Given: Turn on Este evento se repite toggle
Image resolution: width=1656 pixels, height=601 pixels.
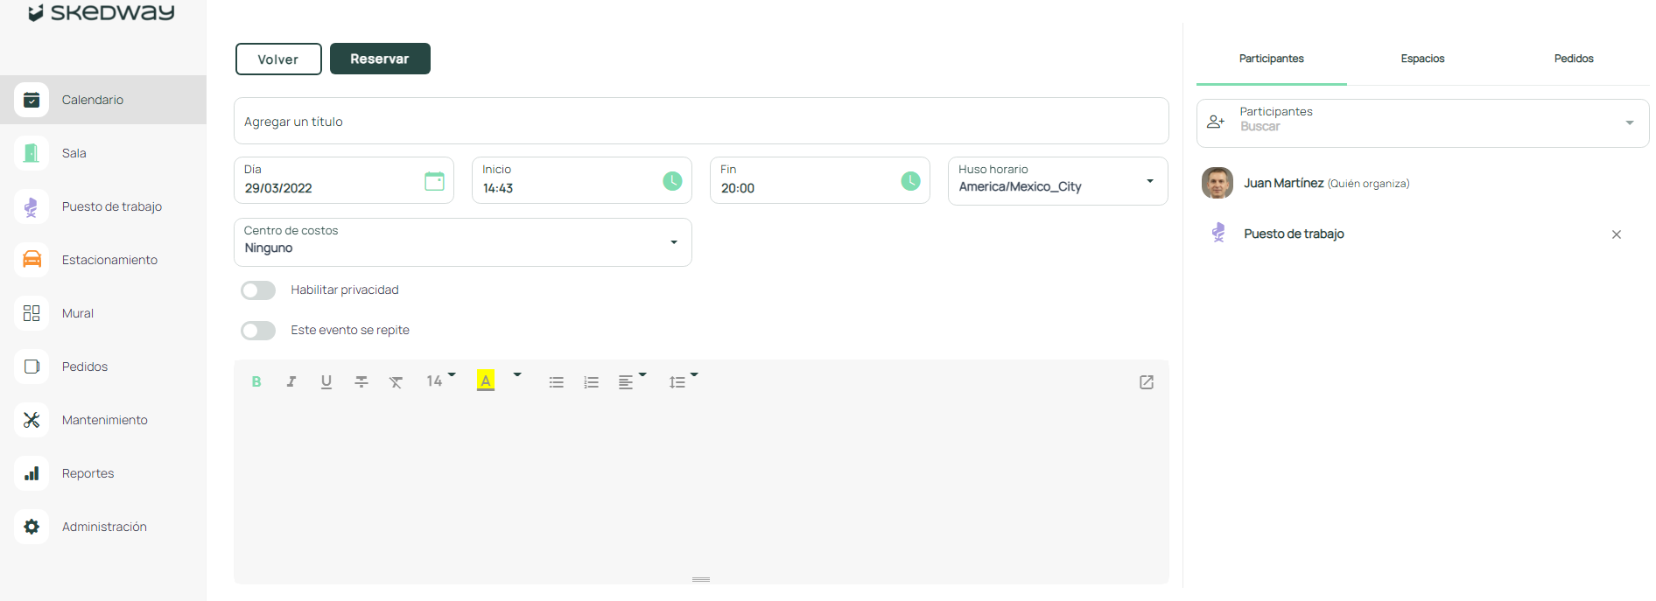Looking at the screenshot, I should pyautogui.click(x=258, y=331).
